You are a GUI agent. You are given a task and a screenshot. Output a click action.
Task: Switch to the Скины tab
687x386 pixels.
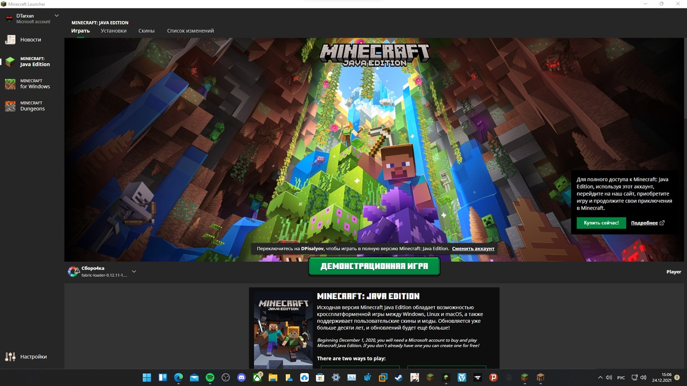click(x=147, y=31)
